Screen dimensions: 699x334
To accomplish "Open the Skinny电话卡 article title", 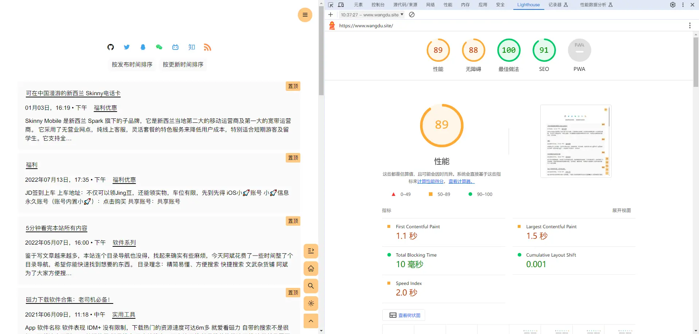I will [x=73, y=93].
